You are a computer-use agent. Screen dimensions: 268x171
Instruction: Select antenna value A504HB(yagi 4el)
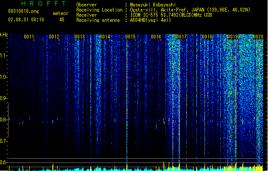point(150,20)
